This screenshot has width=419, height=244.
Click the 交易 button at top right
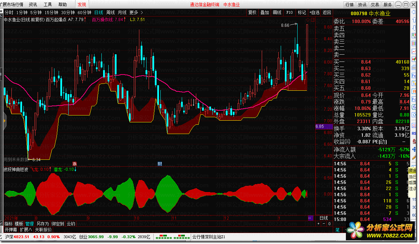375,4
